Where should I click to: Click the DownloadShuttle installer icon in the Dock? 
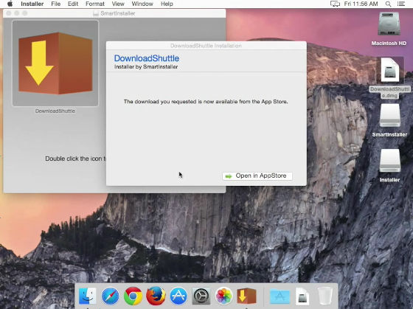pyautogui.click(x=246, y=296)
